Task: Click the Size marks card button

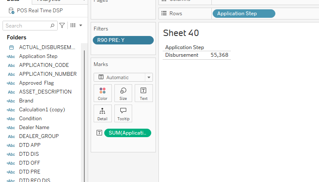Action: (123, 93)
